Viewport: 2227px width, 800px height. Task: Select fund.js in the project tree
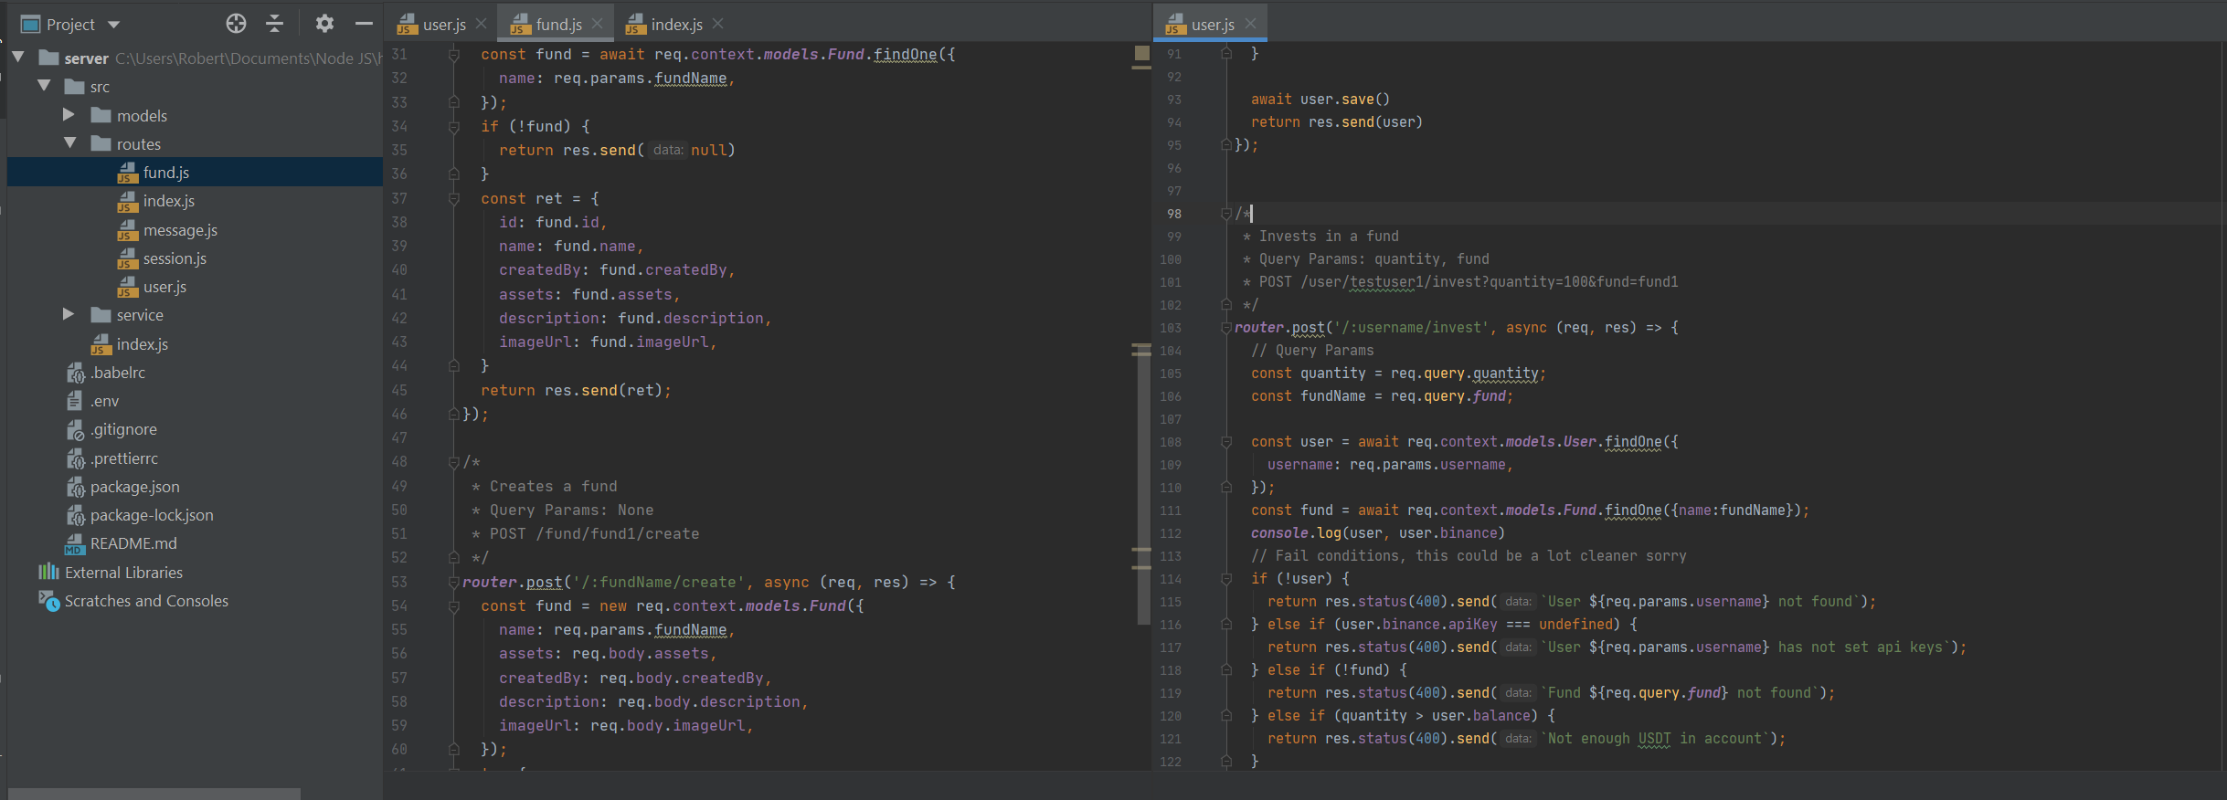coord(195,172)
